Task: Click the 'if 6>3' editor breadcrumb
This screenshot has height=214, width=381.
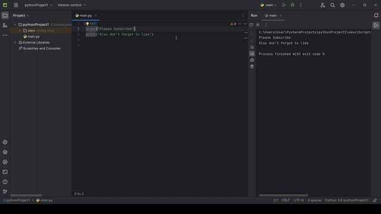Action: coord(79,194)
